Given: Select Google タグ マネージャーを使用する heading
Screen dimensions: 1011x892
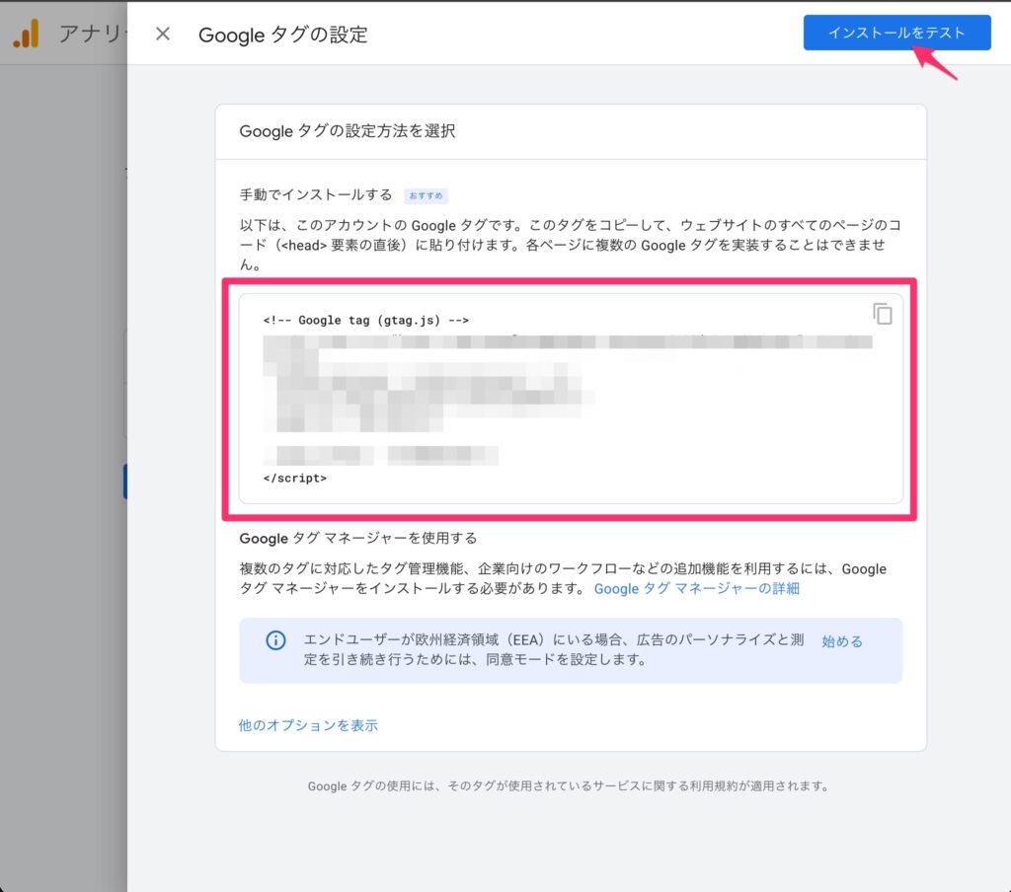Looking at the screenshot, I should coord(357,538).
